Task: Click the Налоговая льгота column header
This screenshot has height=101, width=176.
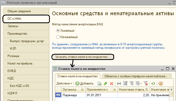Action: click(x=159, y=90)
